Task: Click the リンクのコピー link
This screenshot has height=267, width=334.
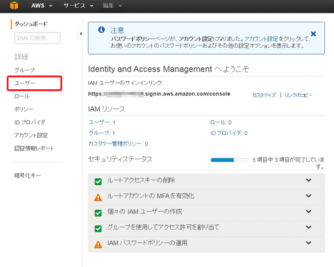Action: point(298,95)
